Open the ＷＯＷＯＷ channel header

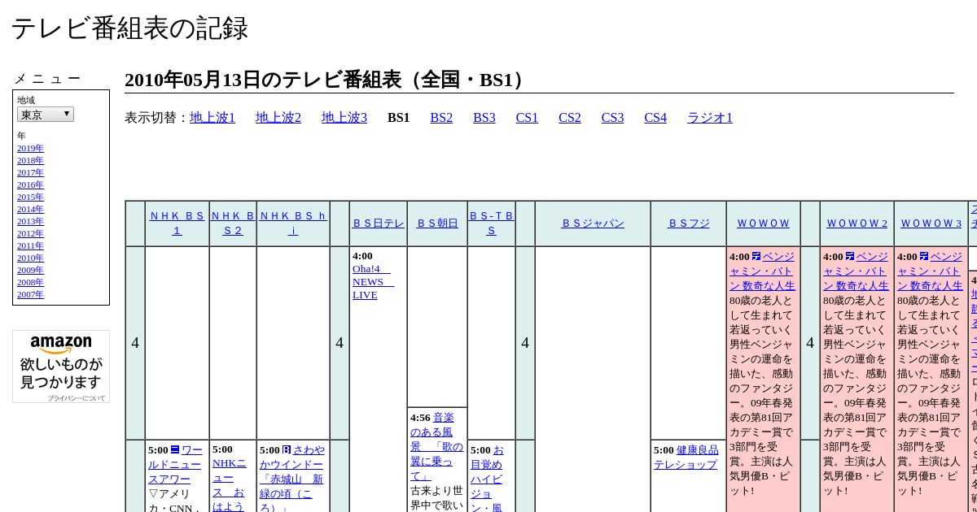764,223
